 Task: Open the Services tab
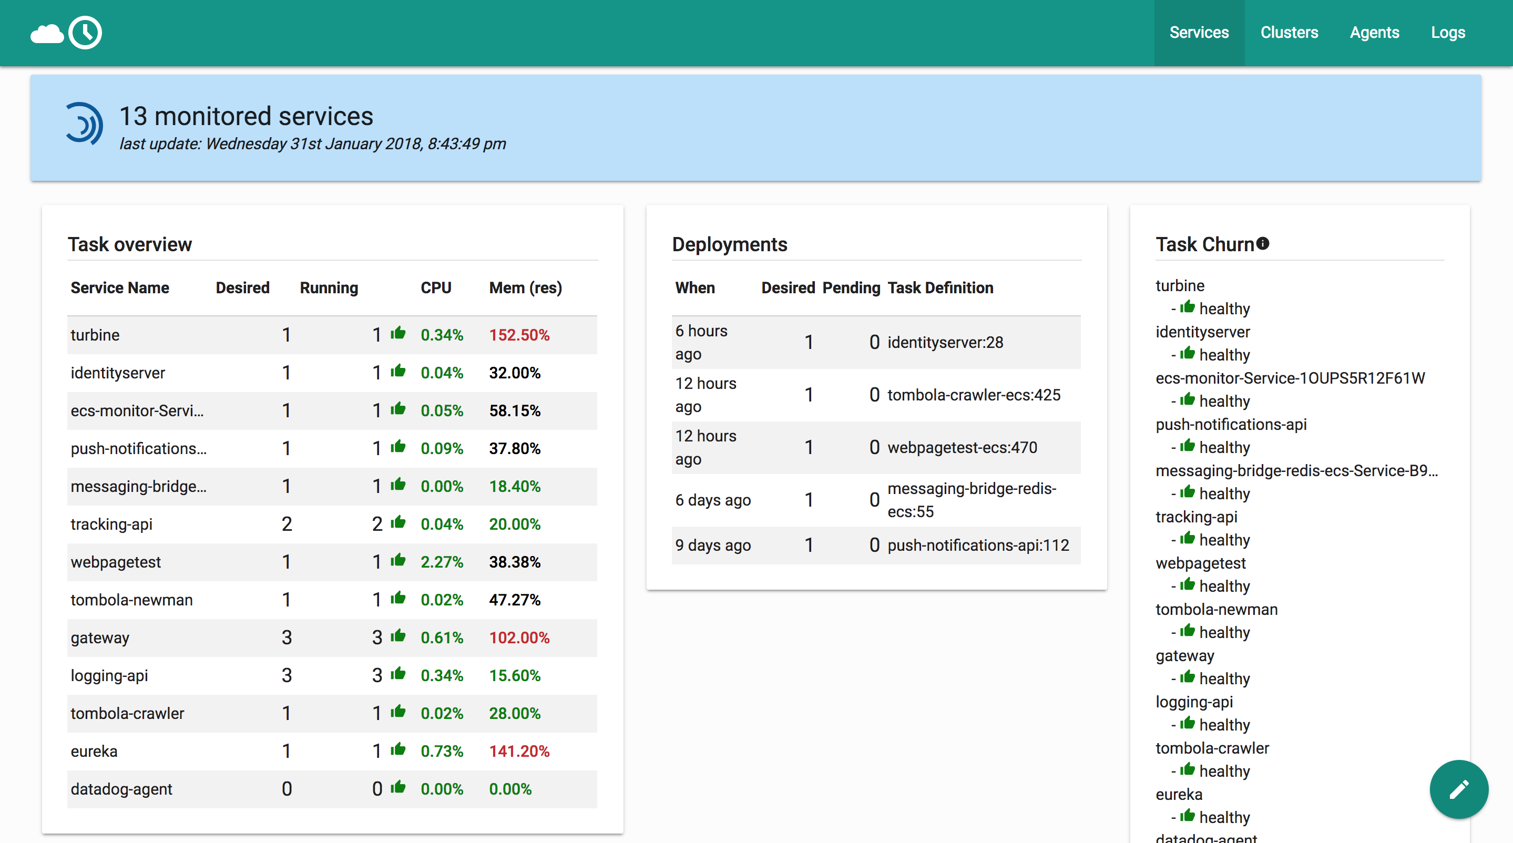[1199, 33]
